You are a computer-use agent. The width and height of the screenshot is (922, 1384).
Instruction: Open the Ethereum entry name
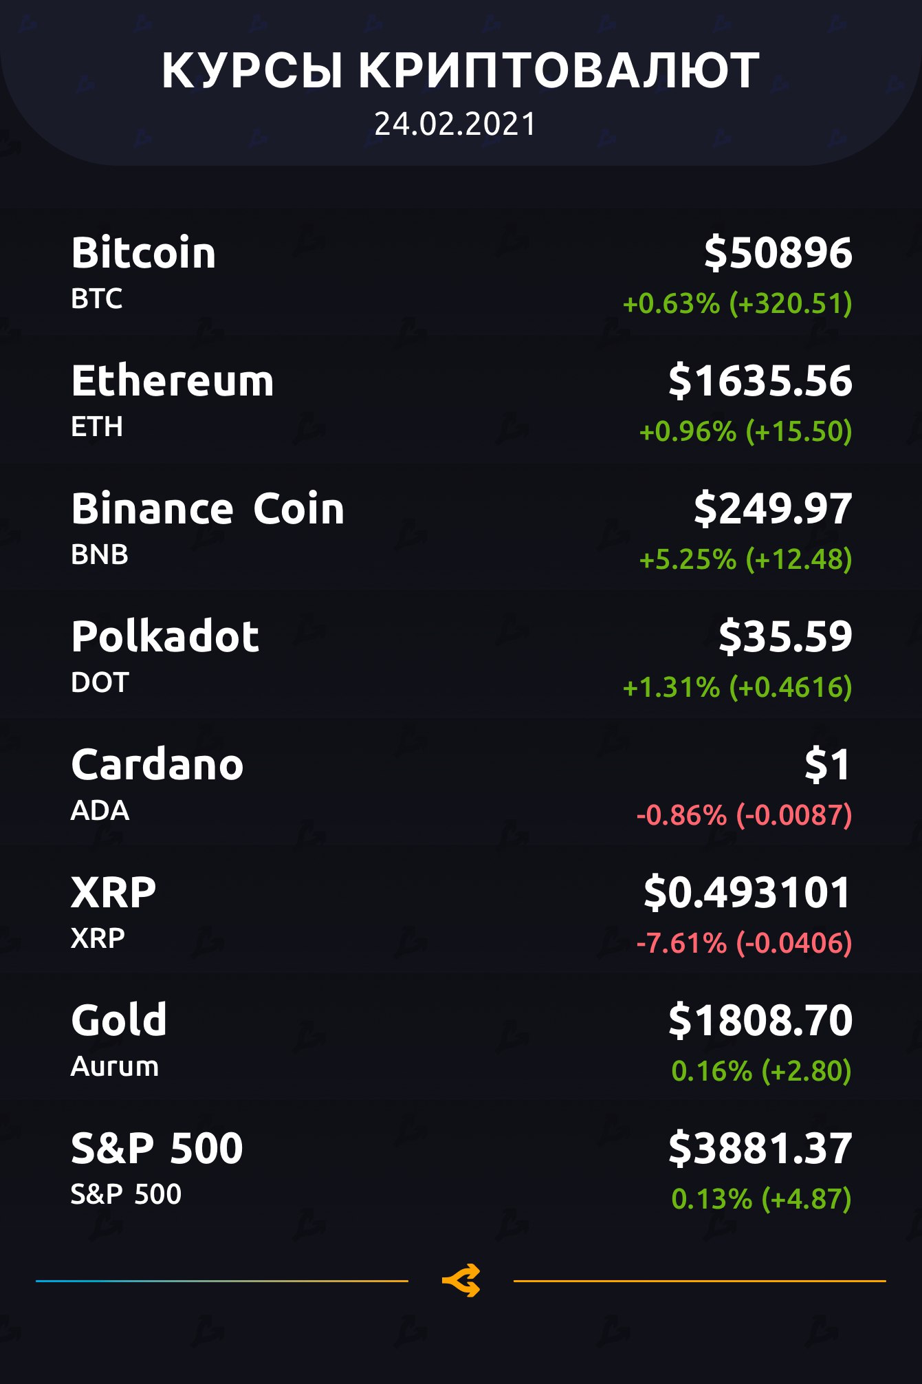[173, 380]
